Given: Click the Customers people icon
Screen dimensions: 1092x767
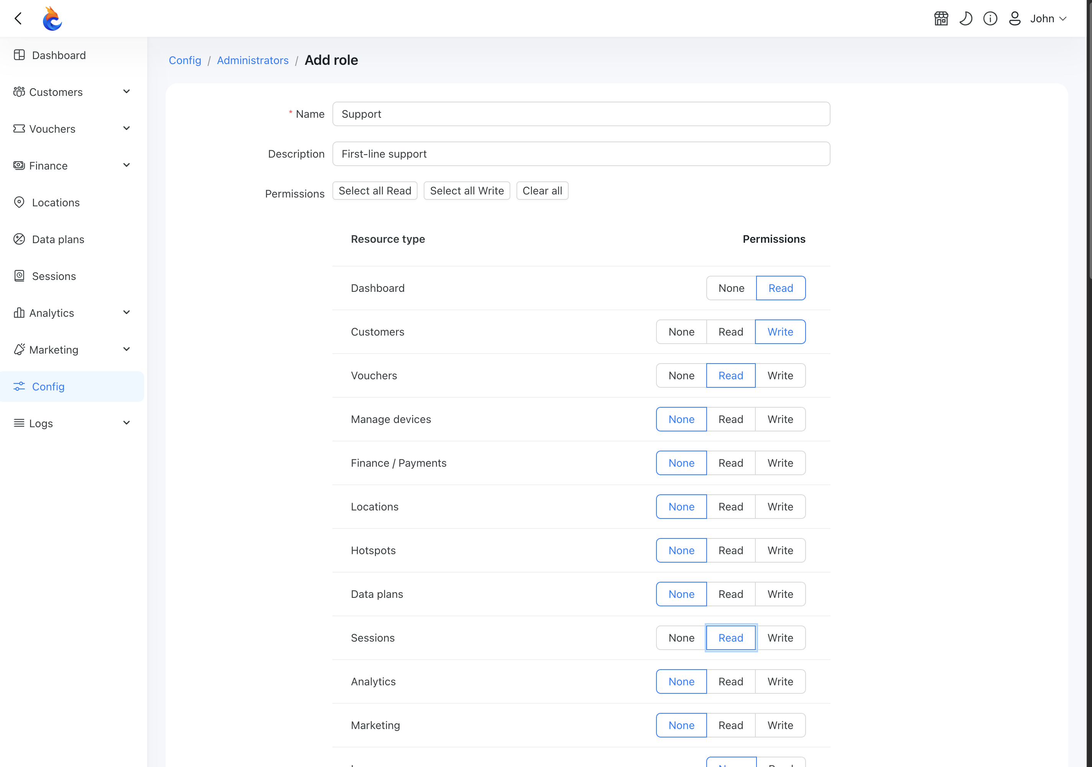Looking at the screenshot, I should point(19,92).
